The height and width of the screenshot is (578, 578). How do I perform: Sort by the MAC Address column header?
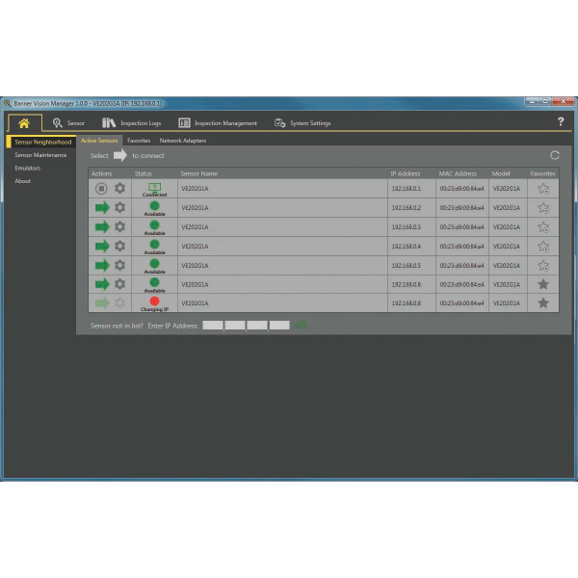pyautogui.click(x=458, y=173)
